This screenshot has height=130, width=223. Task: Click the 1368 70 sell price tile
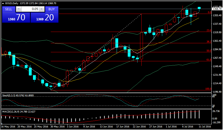click(x=16, y=18)
